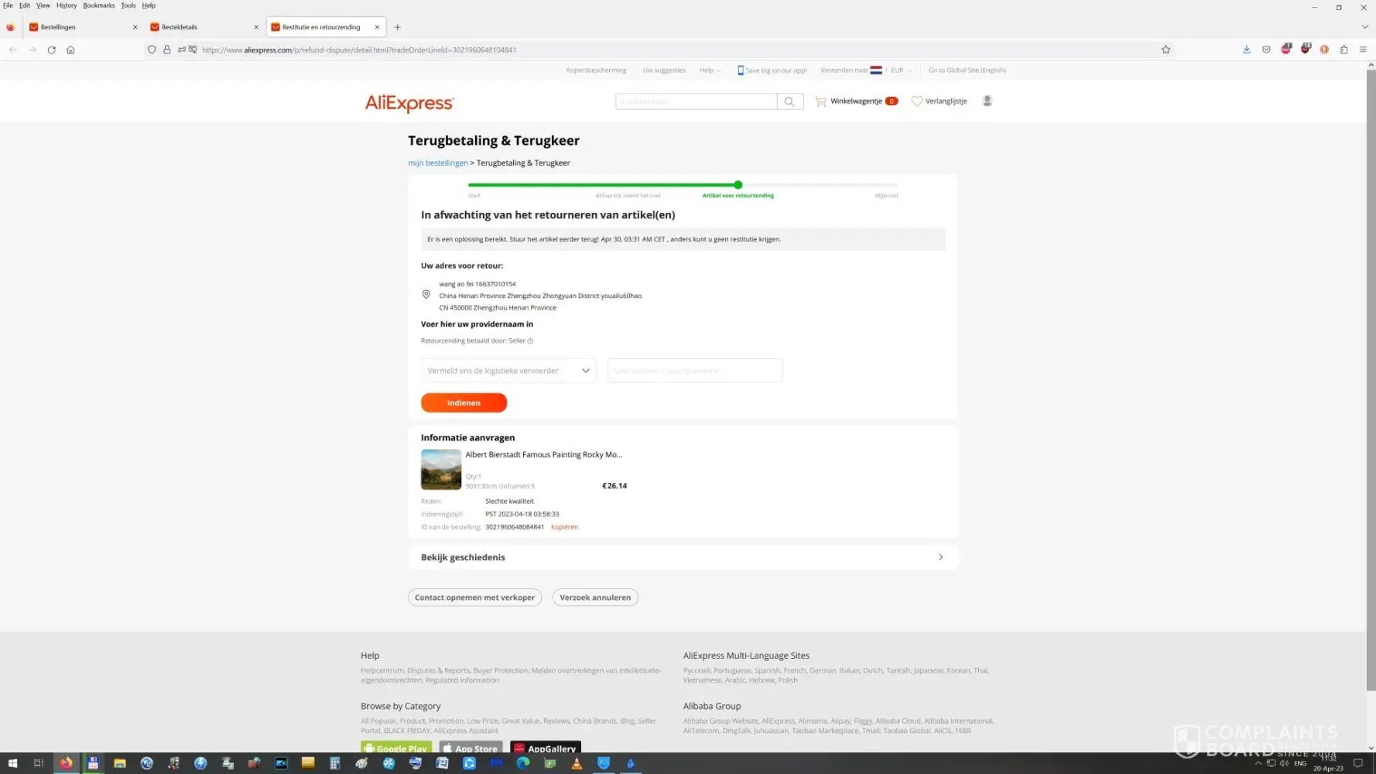Click the tracking number input field
This screenshot has height=774, width=1376.
pos(695,371)
